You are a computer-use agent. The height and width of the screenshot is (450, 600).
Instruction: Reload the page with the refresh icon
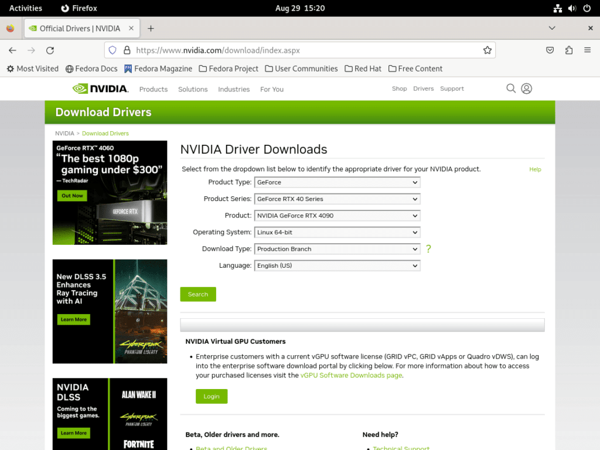click(50, 50)
